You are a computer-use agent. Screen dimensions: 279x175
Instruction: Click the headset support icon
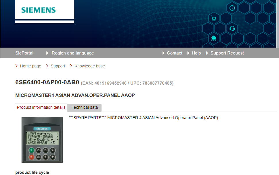click(x=232, y=28)
